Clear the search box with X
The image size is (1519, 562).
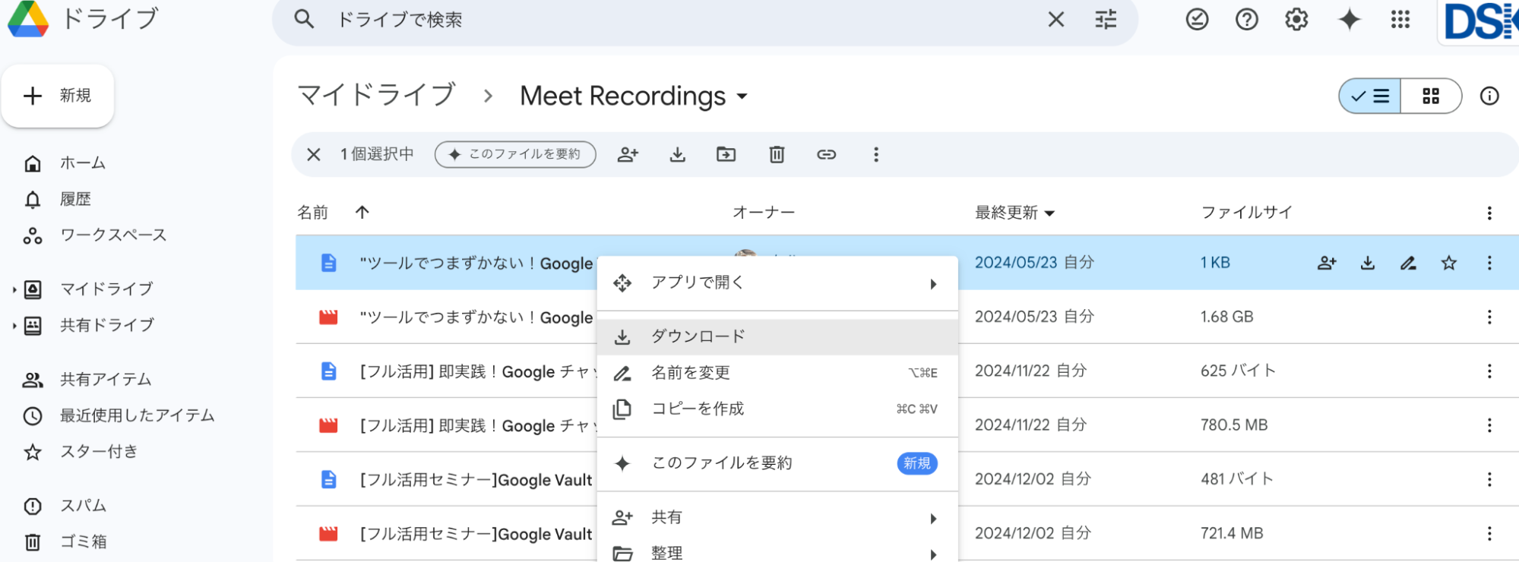tap(1055, 19)
